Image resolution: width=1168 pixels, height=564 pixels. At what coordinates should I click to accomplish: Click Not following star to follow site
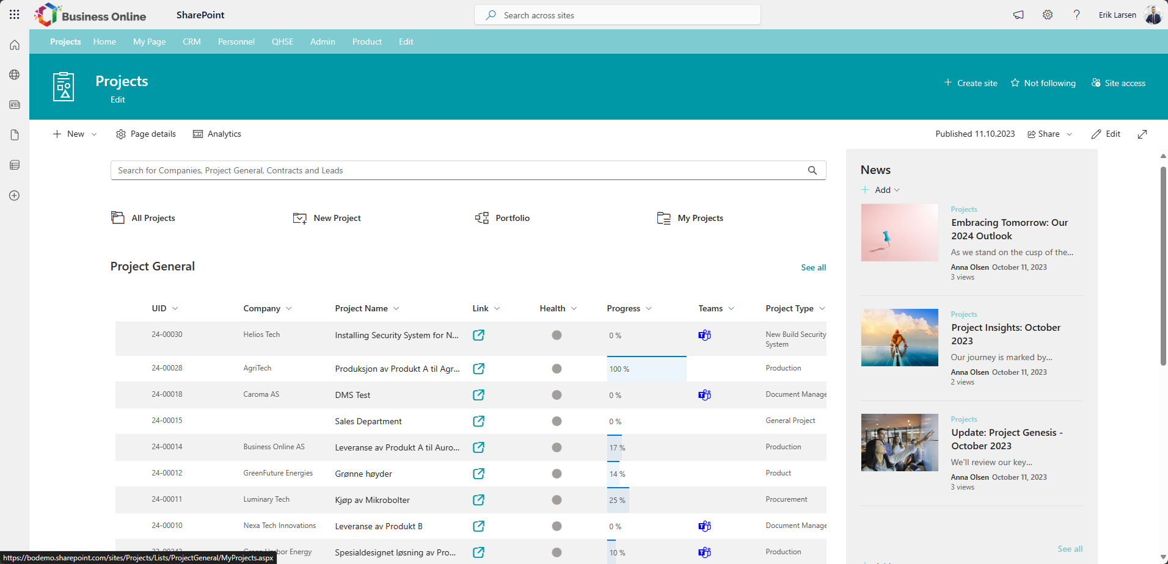[1043, 83]
